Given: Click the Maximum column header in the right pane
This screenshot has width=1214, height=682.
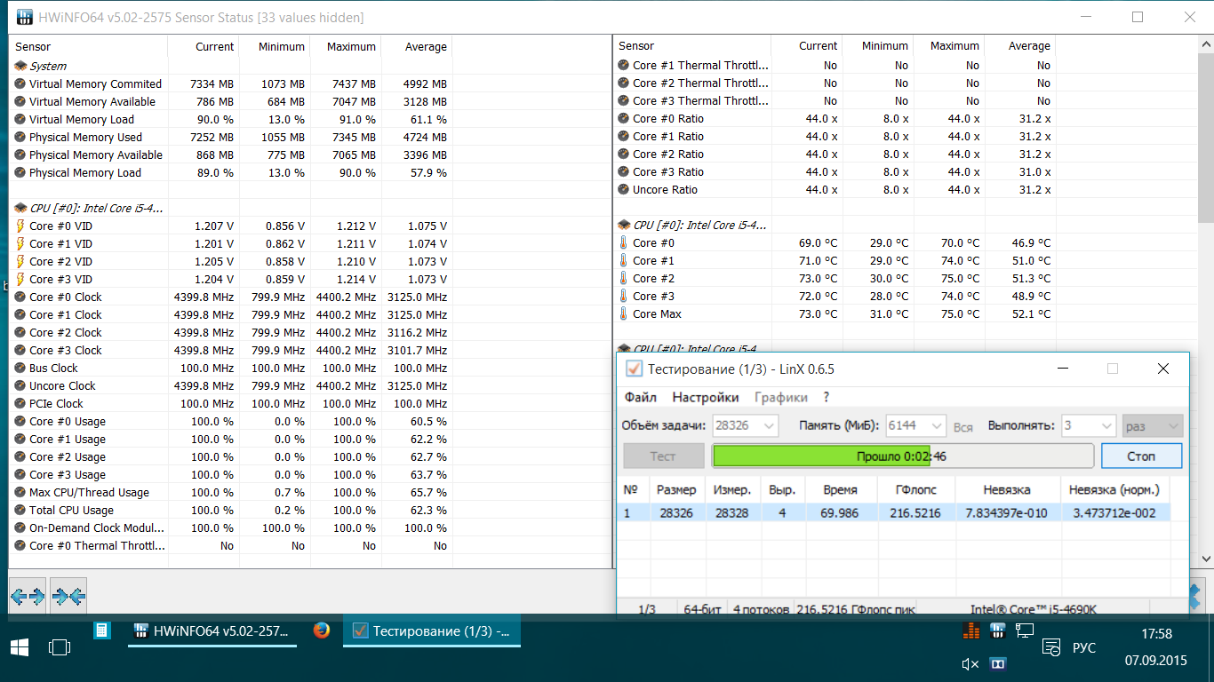Looking at the screenshot, I should [949, 46].
